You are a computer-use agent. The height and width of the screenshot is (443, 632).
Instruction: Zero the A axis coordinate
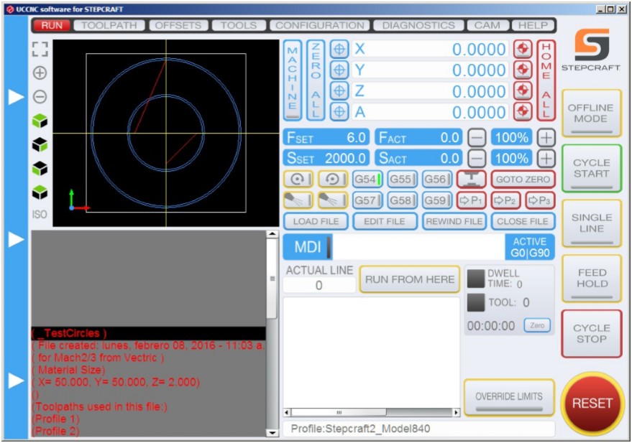point(339,112)
